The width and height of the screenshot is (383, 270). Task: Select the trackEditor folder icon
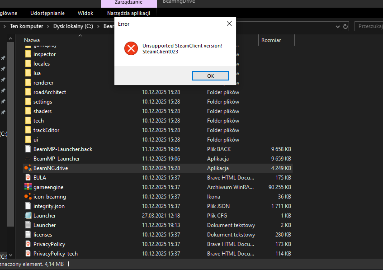coord(28,130)
